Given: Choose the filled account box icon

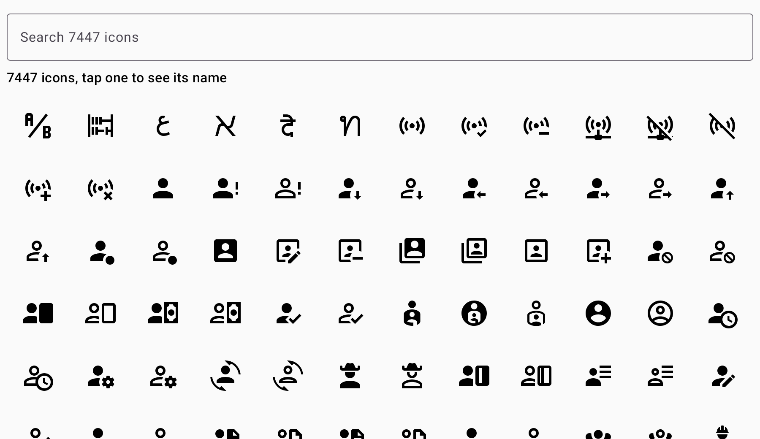Looking at the screenshot, I should [225, 251].
